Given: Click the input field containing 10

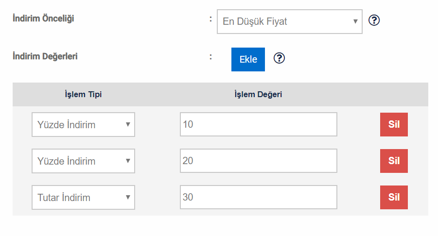Looking at the screenshot, I should pyautogui.click(x=259, y=124).
